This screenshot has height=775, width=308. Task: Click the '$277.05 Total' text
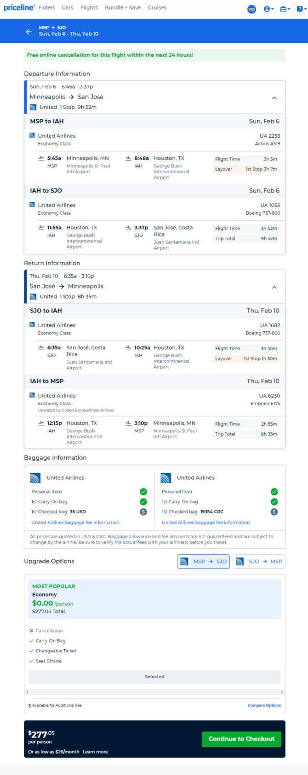point(48,611)
